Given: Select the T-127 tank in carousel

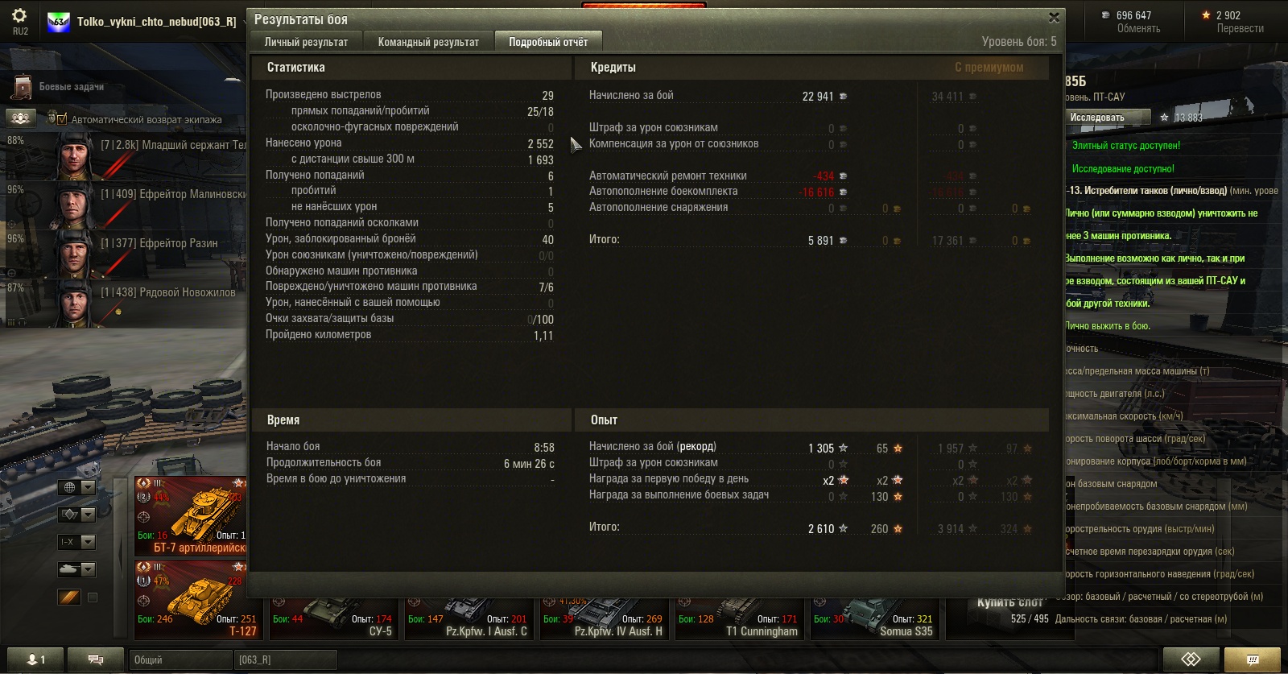Looking at the screenshot, I should tap(190, 599).
